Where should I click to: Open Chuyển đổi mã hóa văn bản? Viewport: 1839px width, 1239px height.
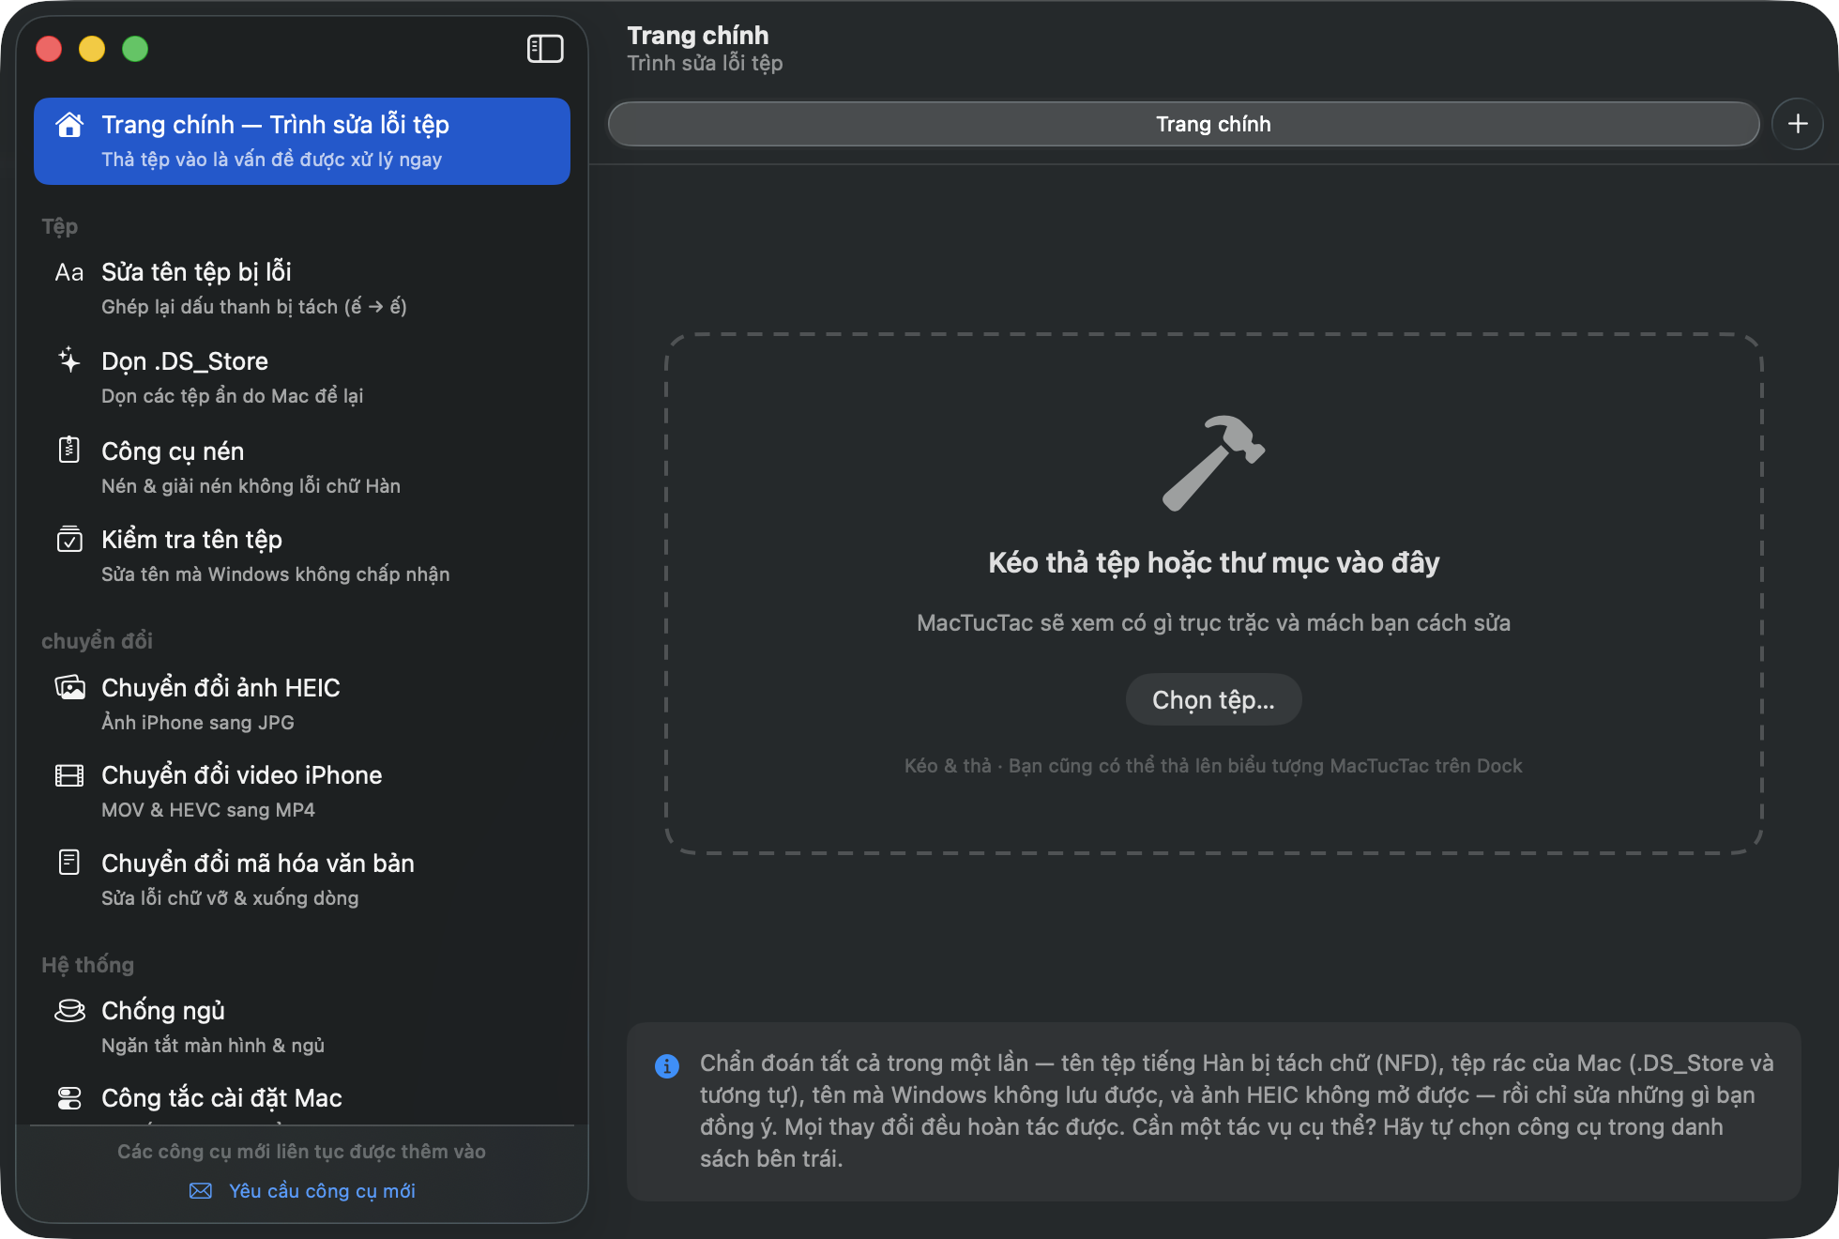click(x=302, y=880)
